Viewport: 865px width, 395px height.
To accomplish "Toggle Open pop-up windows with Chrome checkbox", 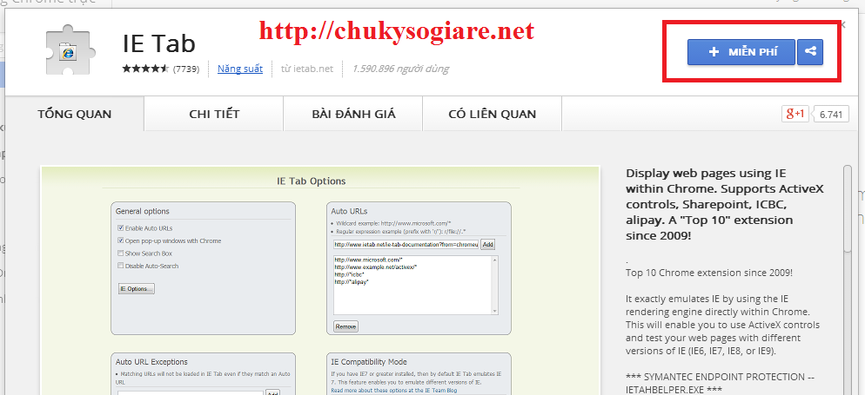I will (121, 240).
